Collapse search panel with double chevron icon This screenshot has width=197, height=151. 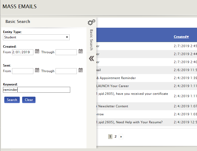tap(92, 58)
